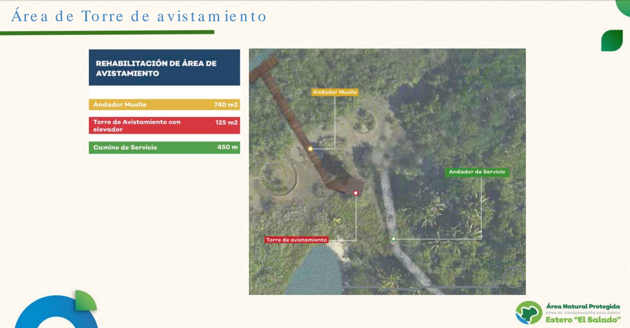Click the Área de Torre de avistamiento title
The width and height of the screenshot is (630, 328).
pyautogui.click(x=139, y=16)
